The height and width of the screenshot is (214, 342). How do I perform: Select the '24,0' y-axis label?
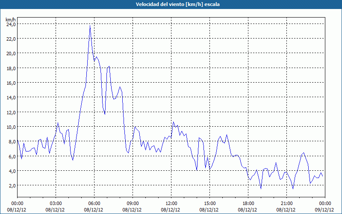tap(11, 24)
